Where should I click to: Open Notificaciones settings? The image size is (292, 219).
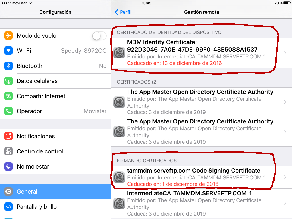click(x=56, y=136)
